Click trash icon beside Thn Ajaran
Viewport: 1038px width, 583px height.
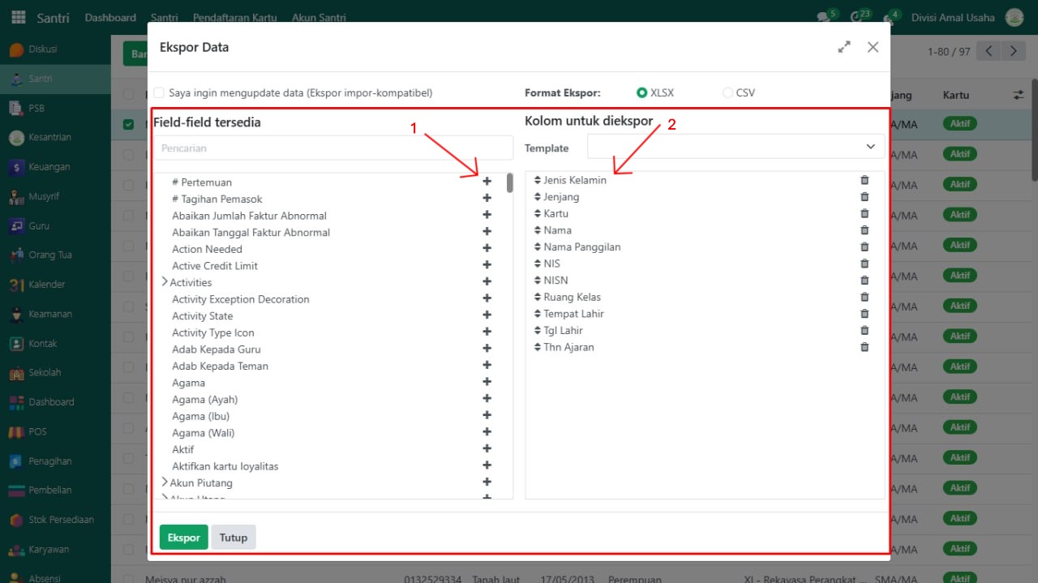pyautogui.click(x=864, y=347)
